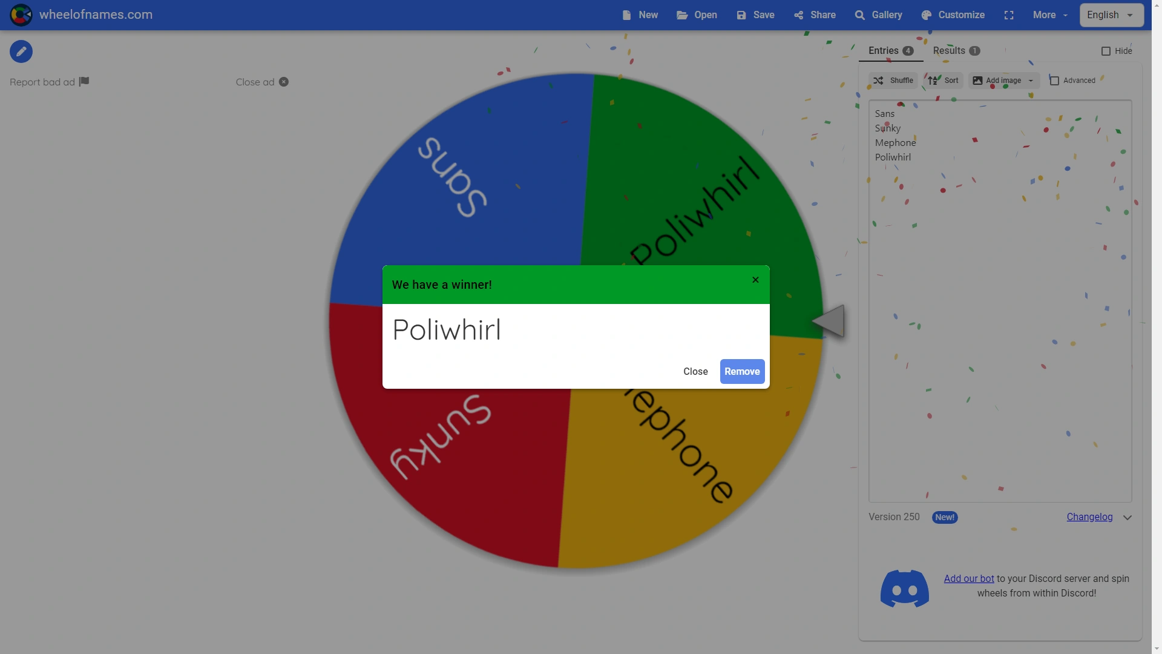Click the Share icon in header
The width and height of the screenshot is (1162, 654).
(x=799, y=15)
